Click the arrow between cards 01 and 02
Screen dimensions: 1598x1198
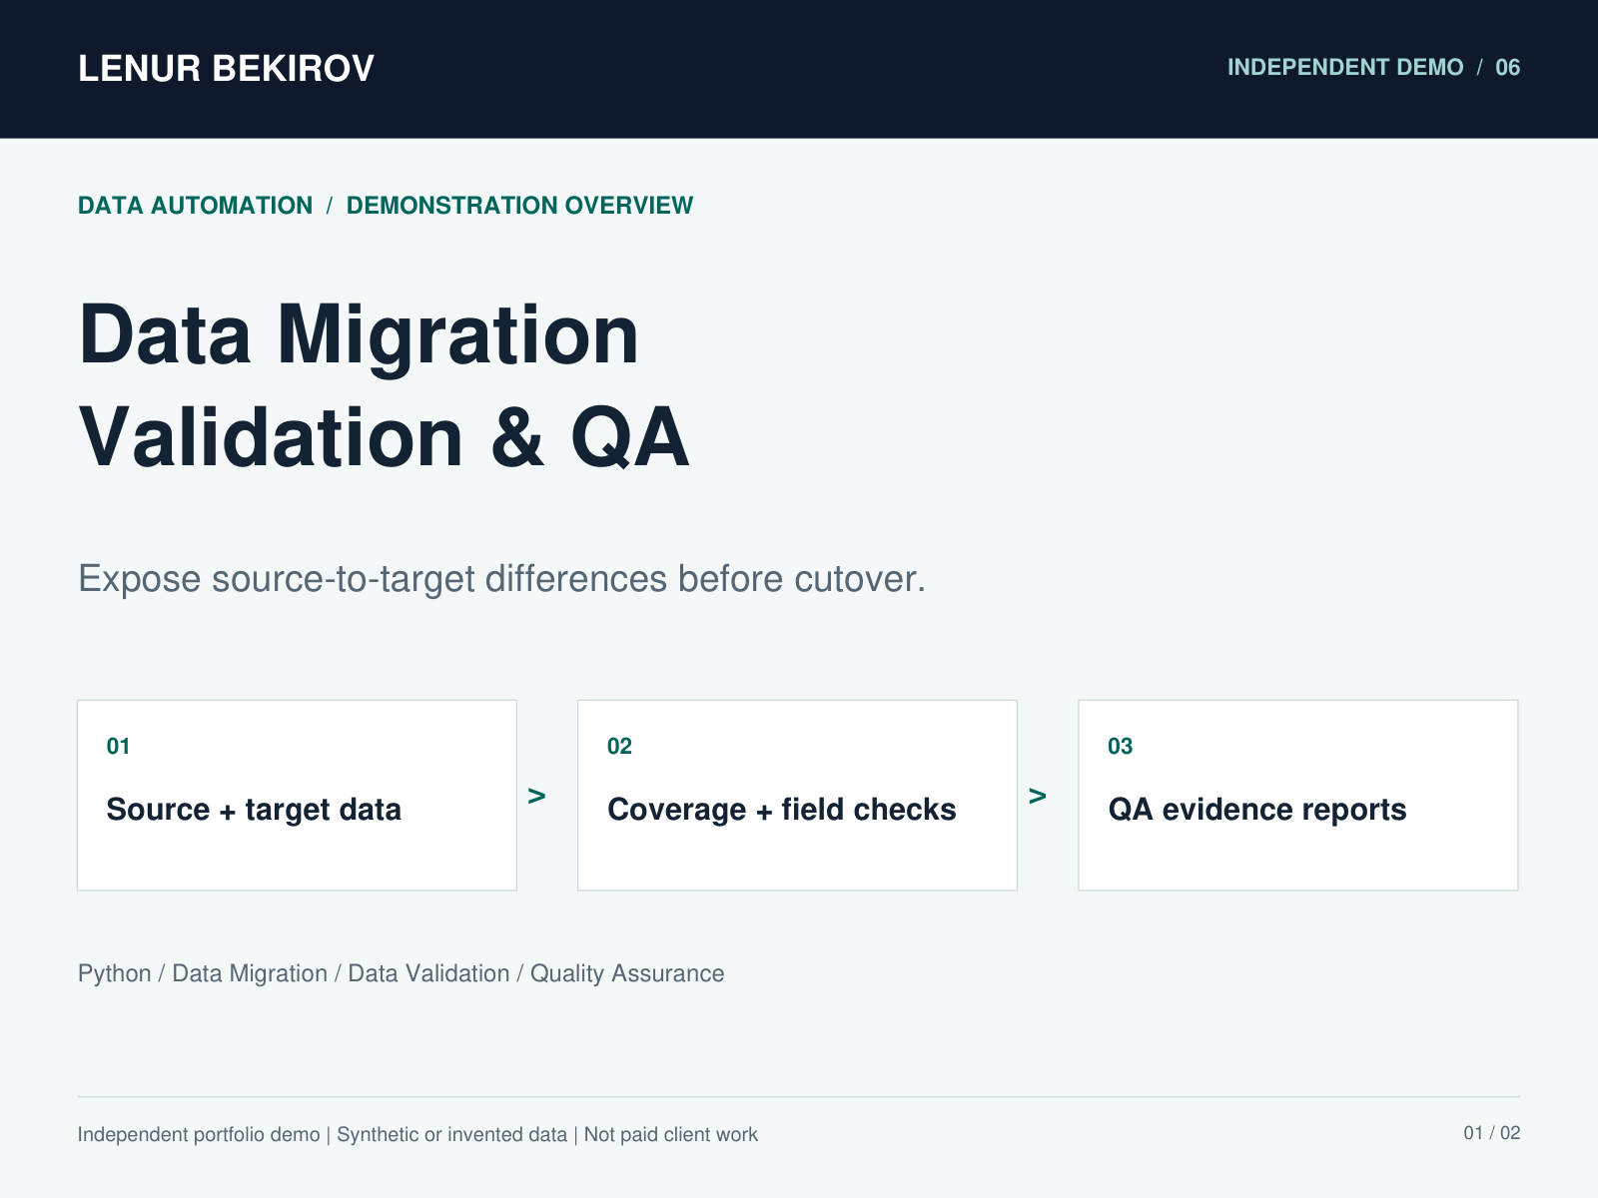[x=536, y=796]
